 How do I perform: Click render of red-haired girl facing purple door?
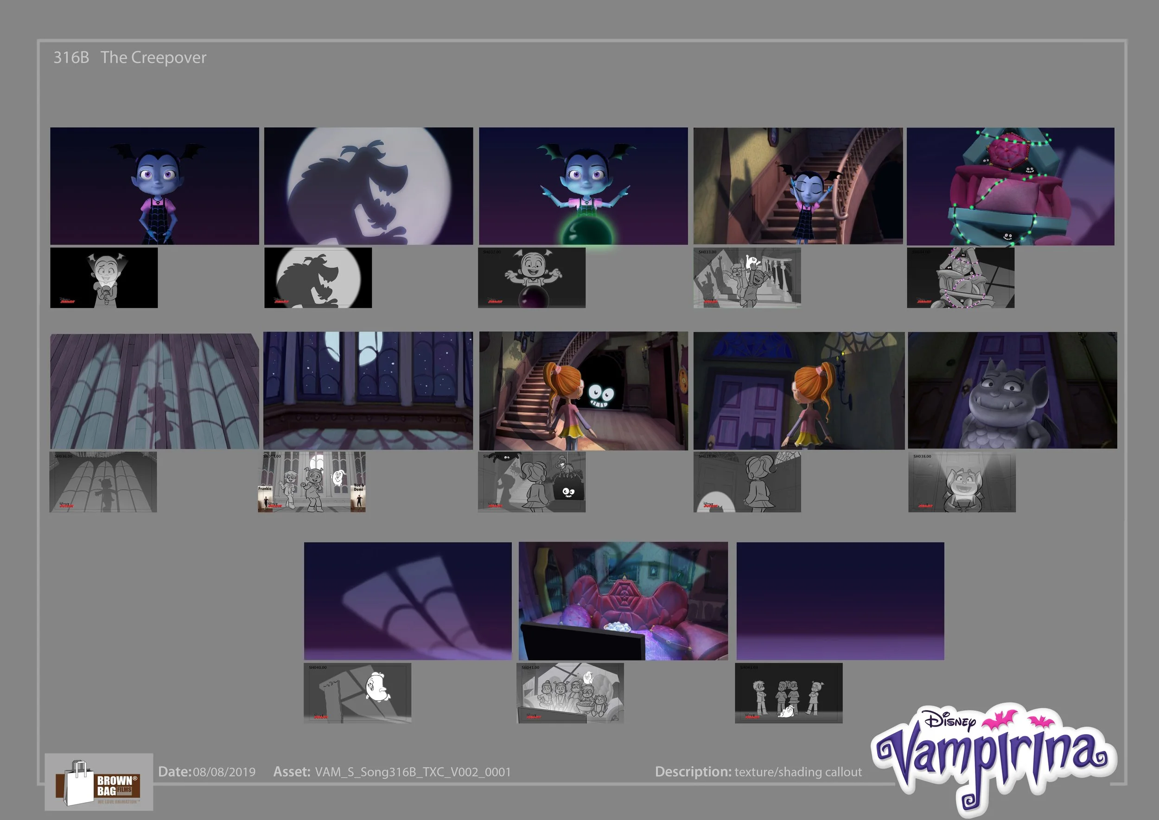(799, 391)
